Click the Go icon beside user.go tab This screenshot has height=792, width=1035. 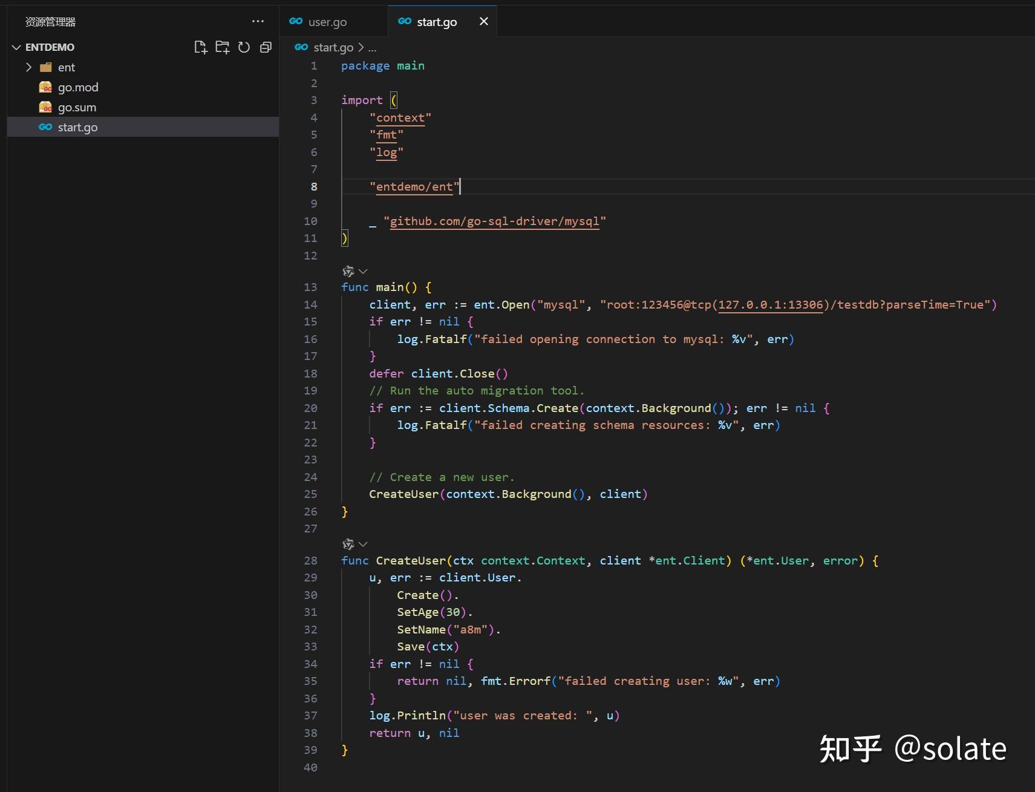pyautogui.click(x=296, y=21)
